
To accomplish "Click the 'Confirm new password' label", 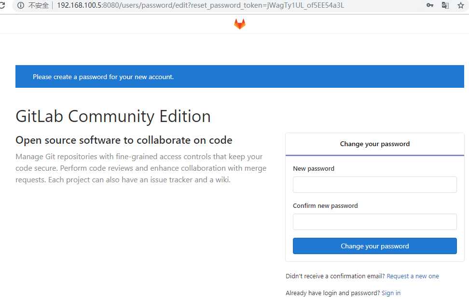I will [325, 205].
